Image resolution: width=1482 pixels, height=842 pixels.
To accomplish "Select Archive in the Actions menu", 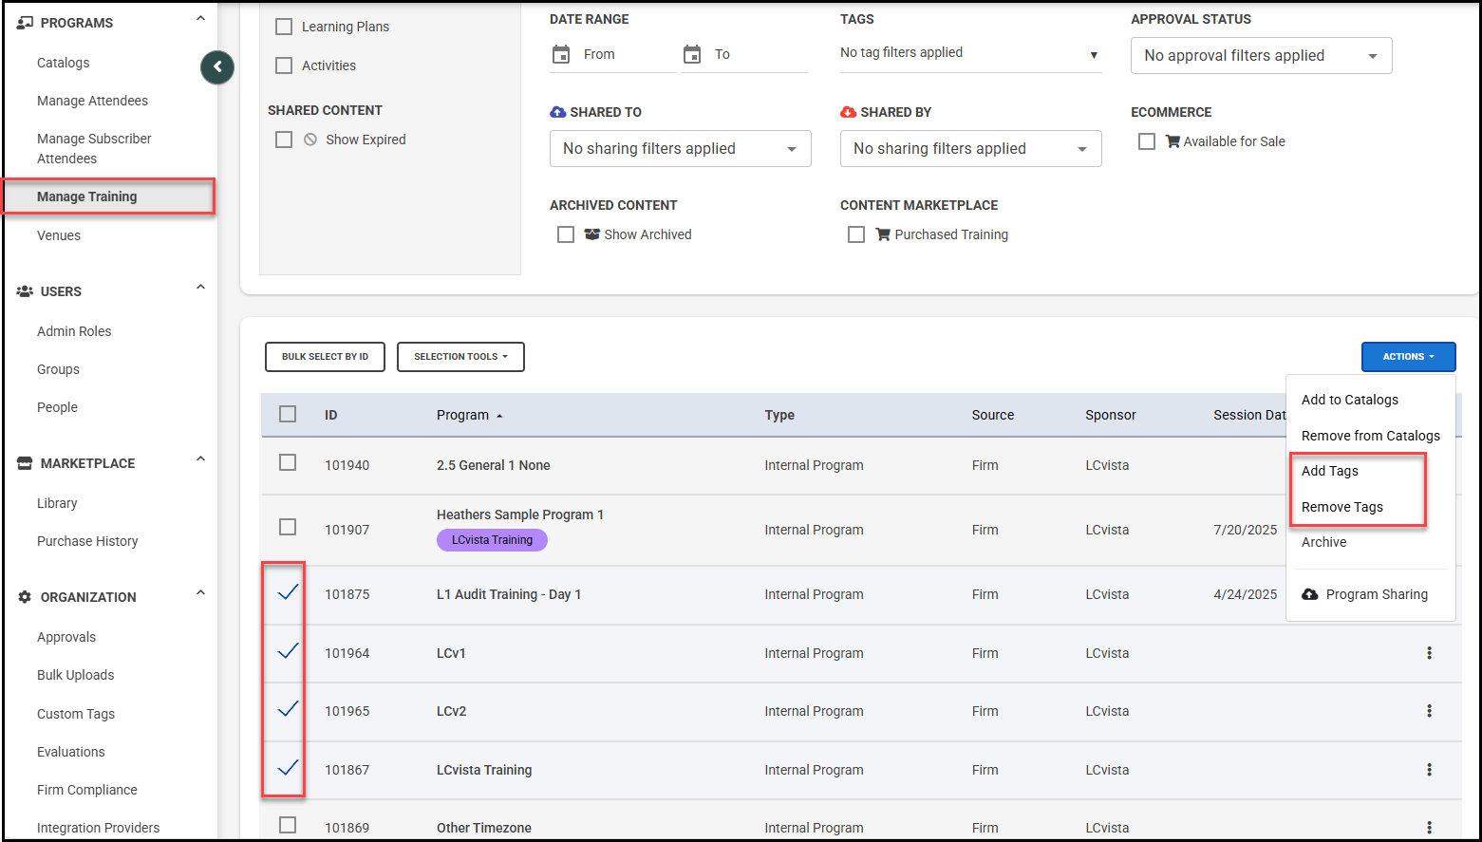I will tap(1323, 542).
